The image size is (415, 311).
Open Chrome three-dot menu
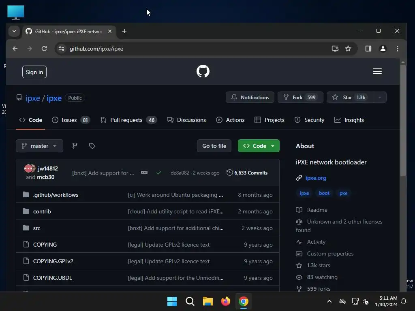(x=397, y=49)
